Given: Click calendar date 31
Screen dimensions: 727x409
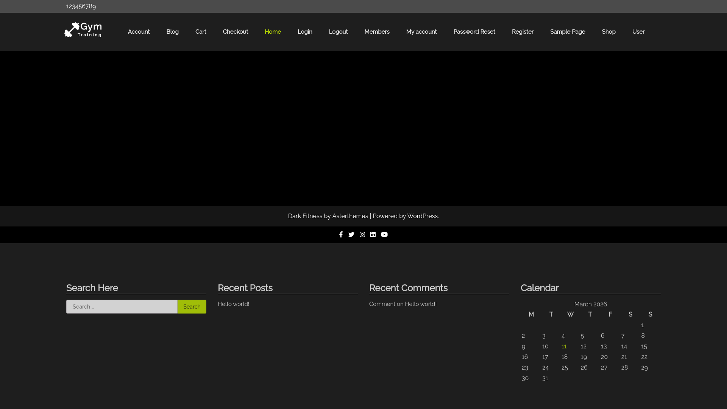Looking at the screenshot, I should 545,378.
